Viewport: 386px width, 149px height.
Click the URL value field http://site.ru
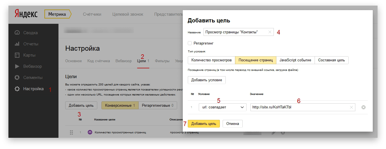coord(303,107)
